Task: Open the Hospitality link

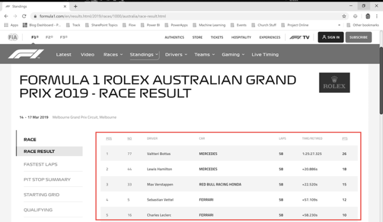Action: [x=241, y=37]
